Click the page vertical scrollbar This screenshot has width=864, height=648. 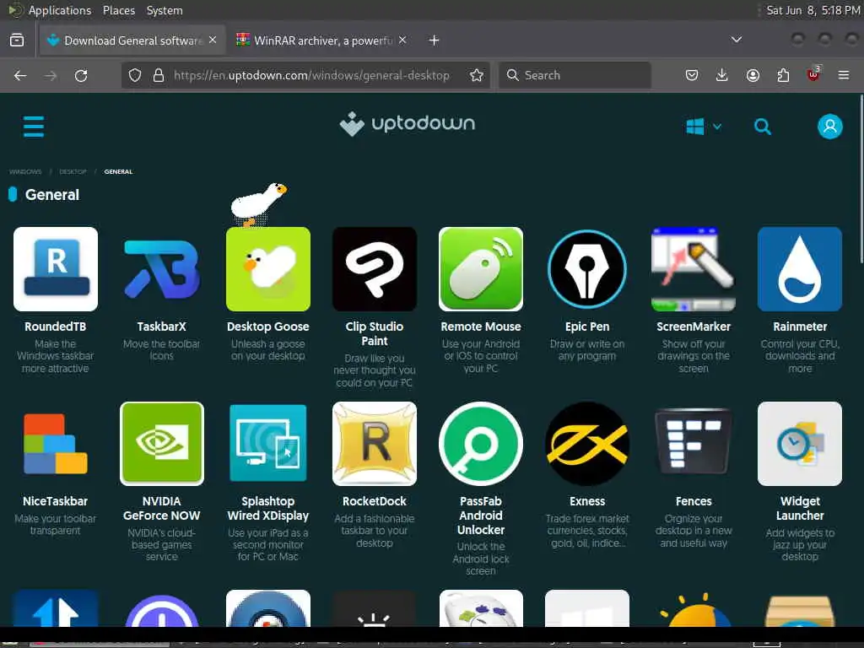pyautogui.click(x=861, y=179)
